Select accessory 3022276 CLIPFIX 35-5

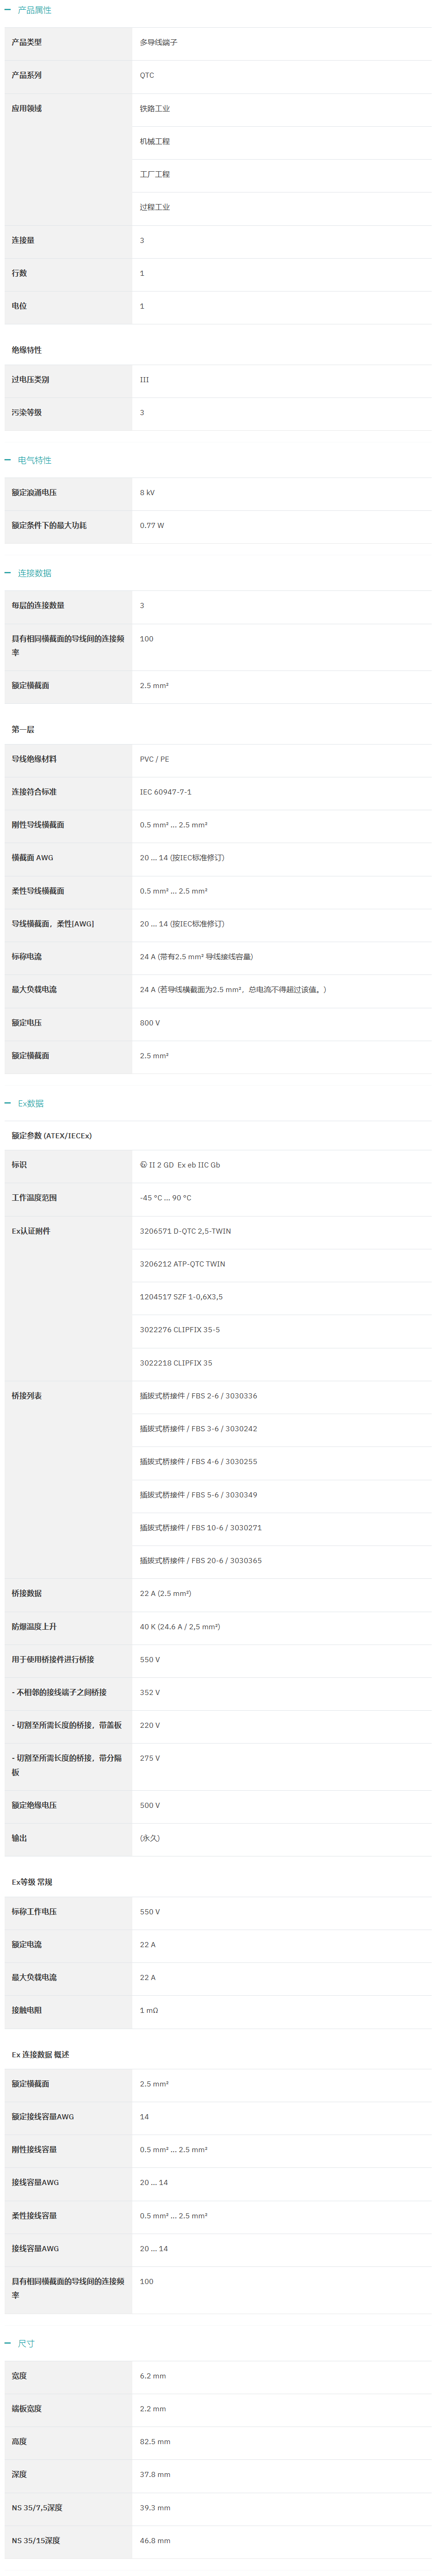180,1331
